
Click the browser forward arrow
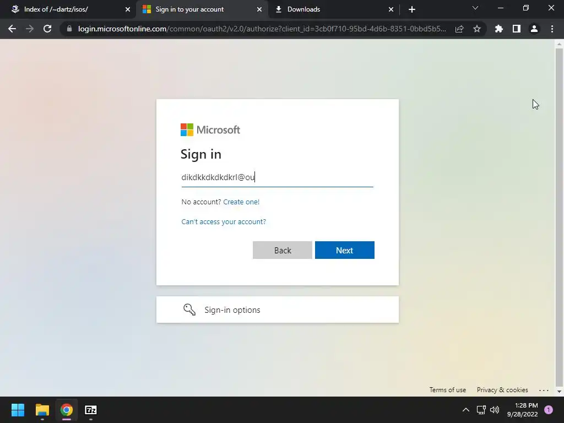tap(30, 29)
